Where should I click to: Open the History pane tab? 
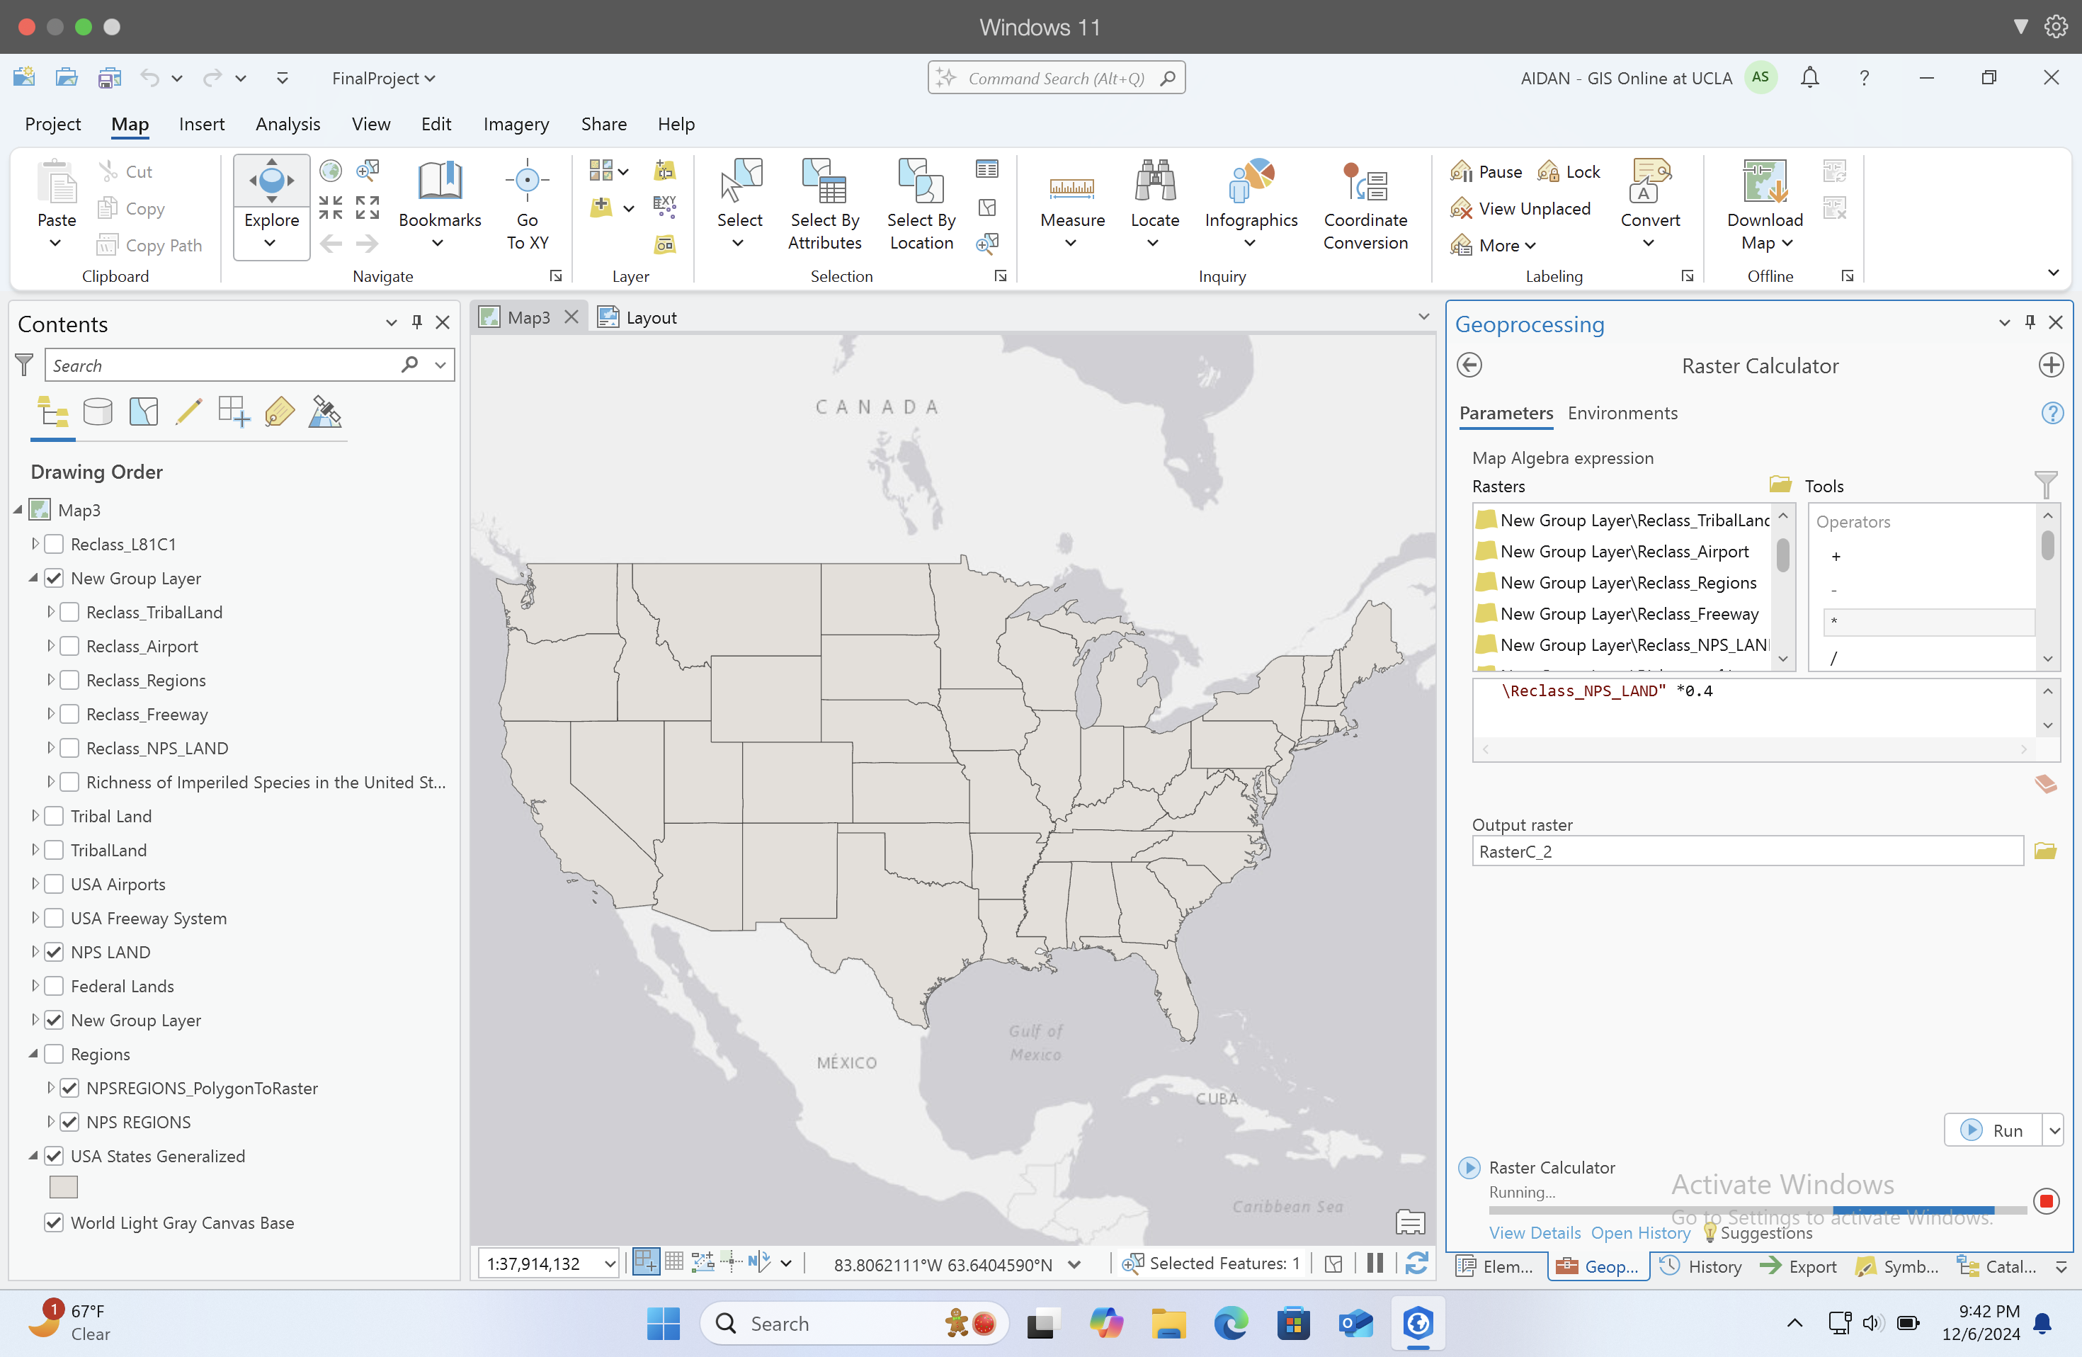click(1702, 1266)
